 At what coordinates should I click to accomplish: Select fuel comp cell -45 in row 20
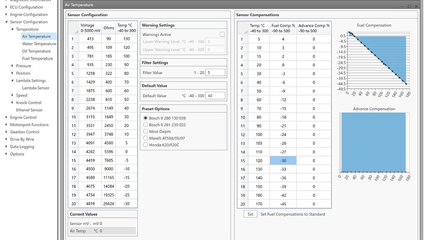click(283, 204)
